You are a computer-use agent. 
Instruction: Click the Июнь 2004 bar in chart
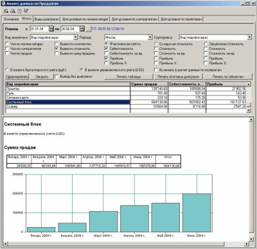[197, 212]
